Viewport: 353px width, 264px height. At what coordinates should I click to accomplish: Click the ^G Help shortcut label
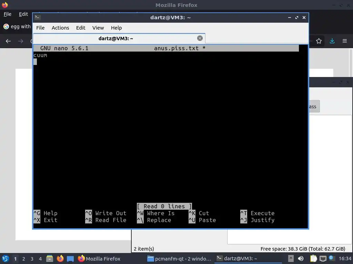46,213
